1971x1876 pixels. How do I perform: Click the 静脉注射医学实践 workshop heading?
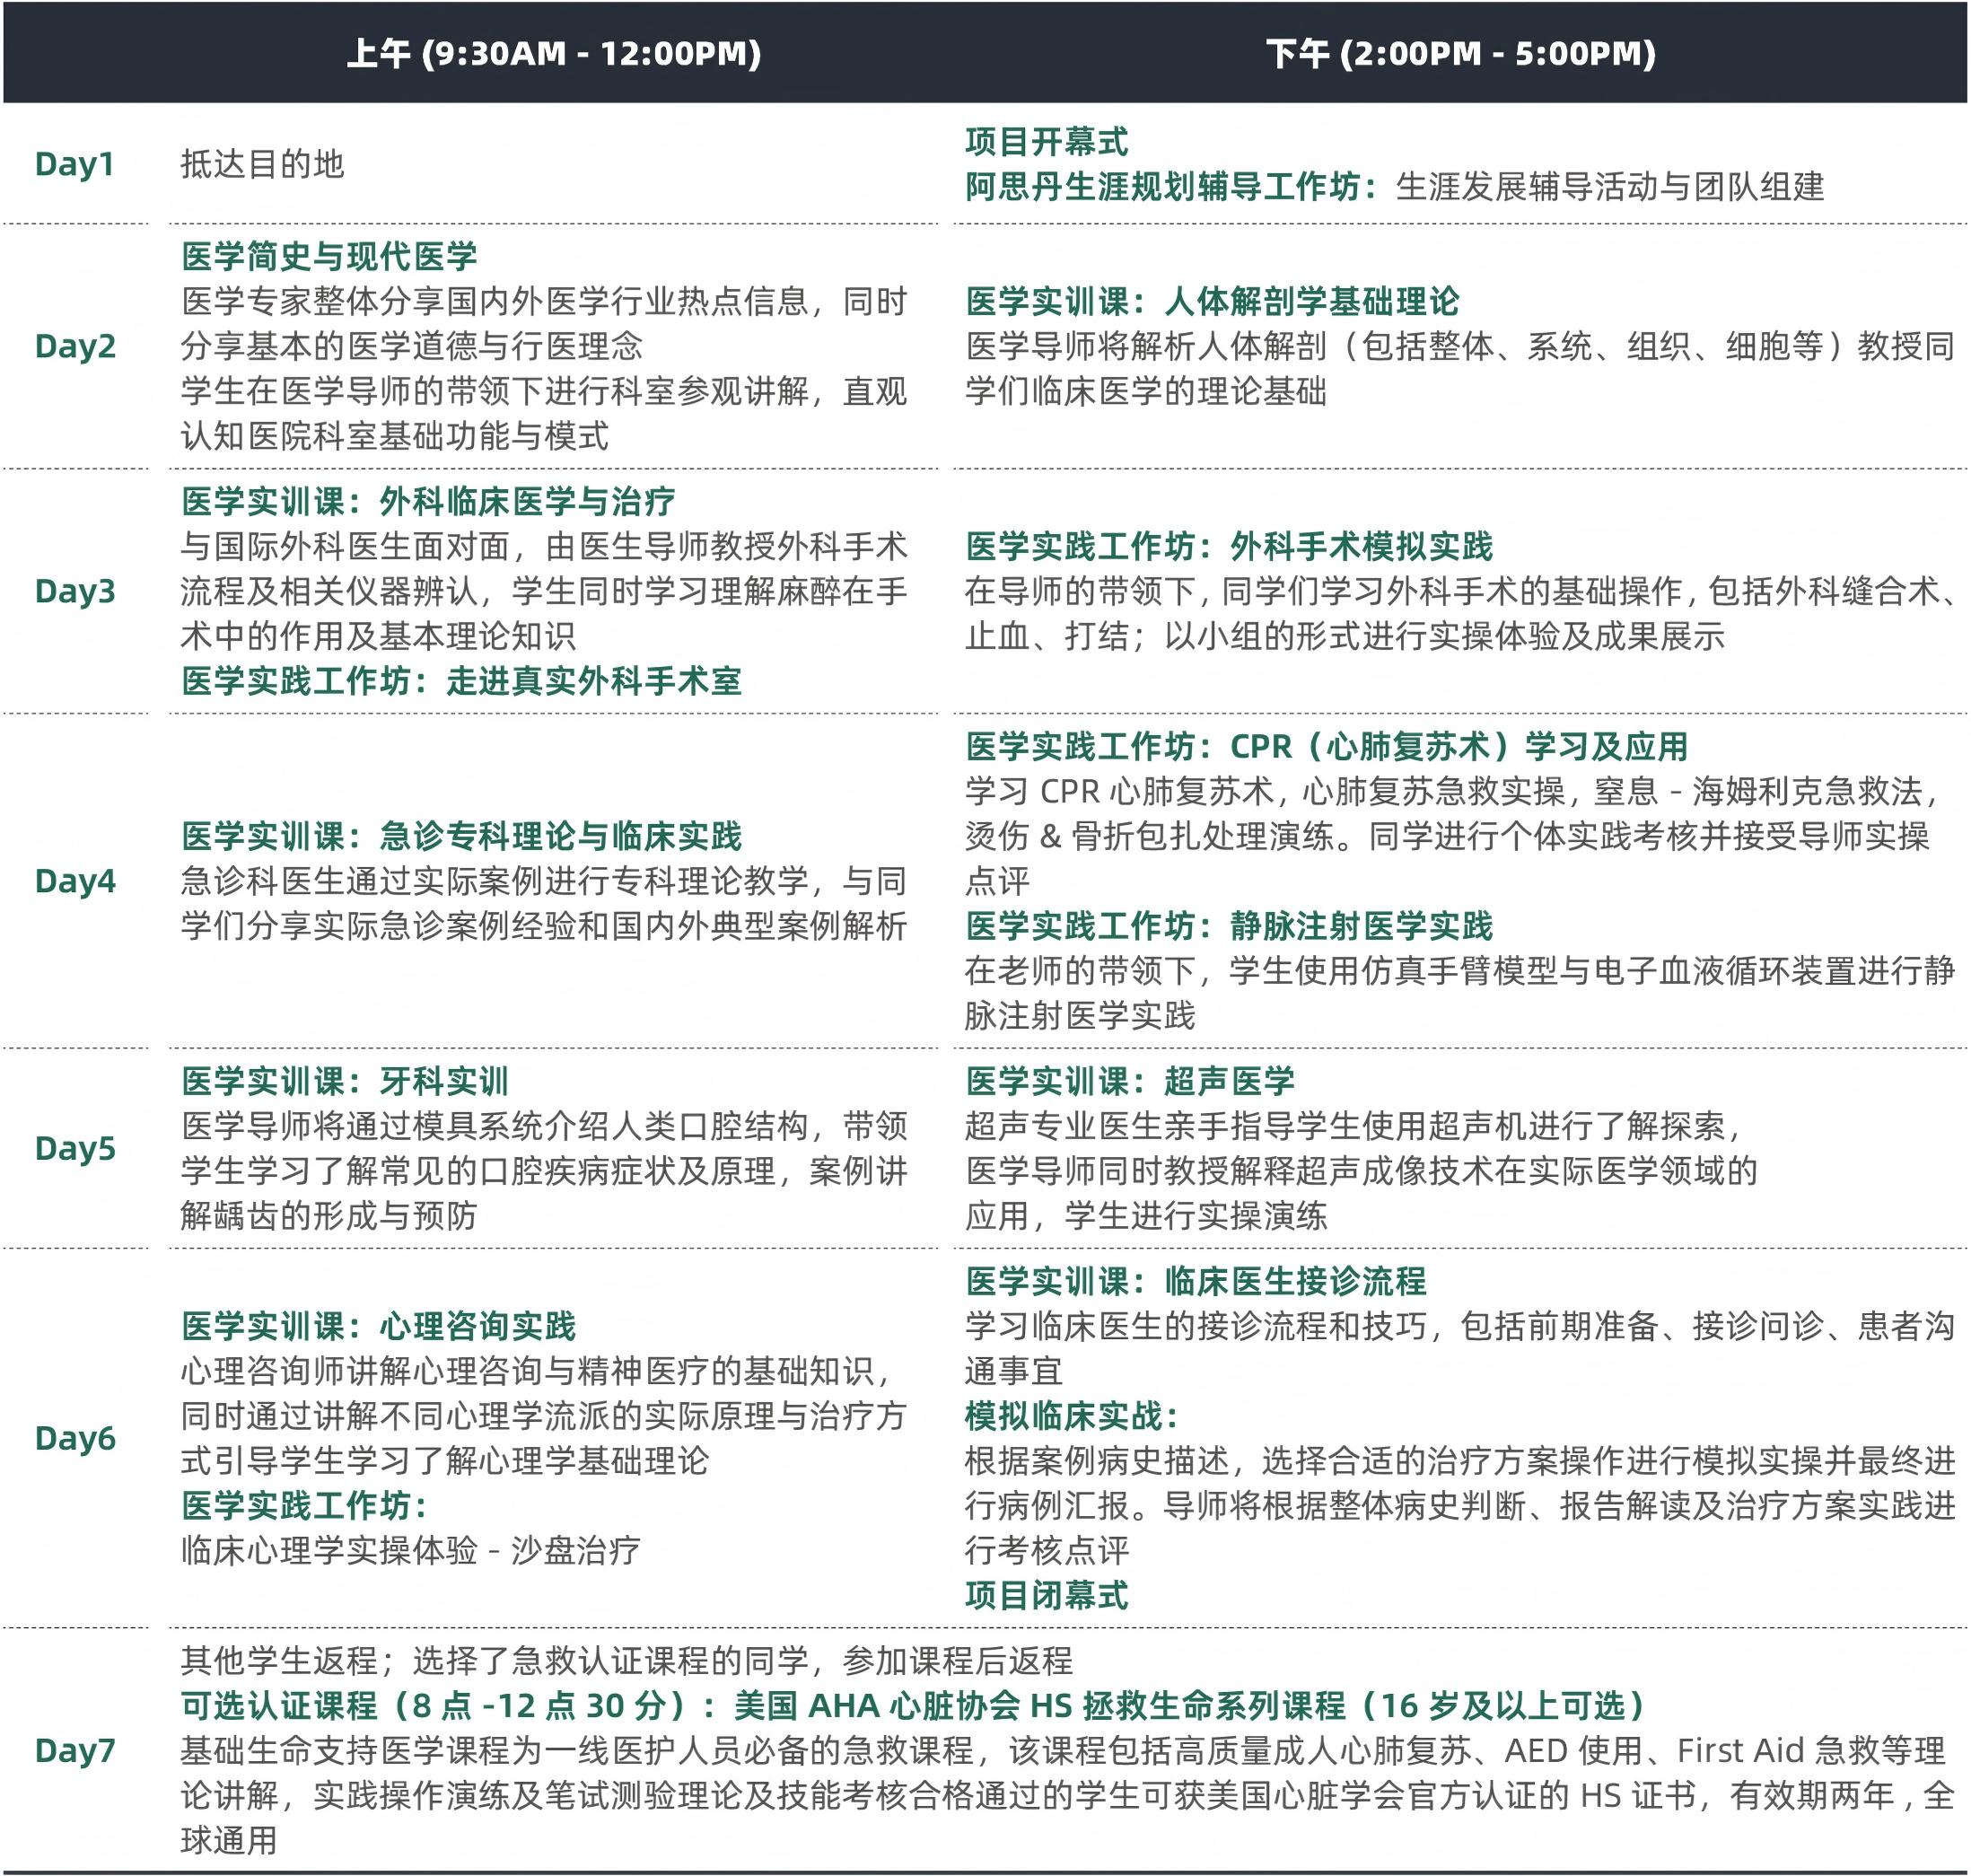(1360, 926)
